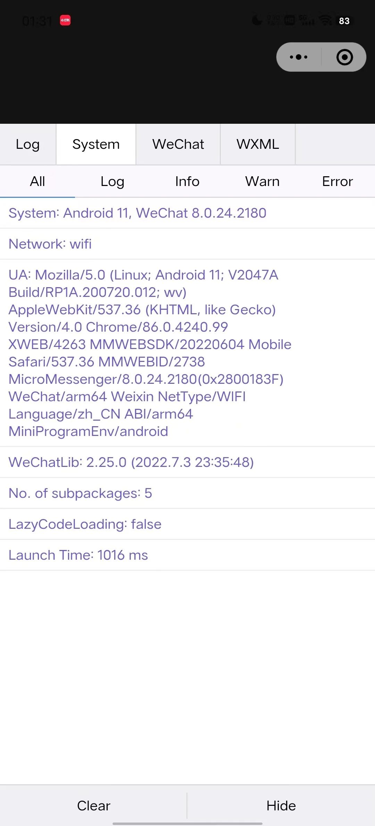
Task: Open the WeChat tab
Action: (x=178, y=144)
